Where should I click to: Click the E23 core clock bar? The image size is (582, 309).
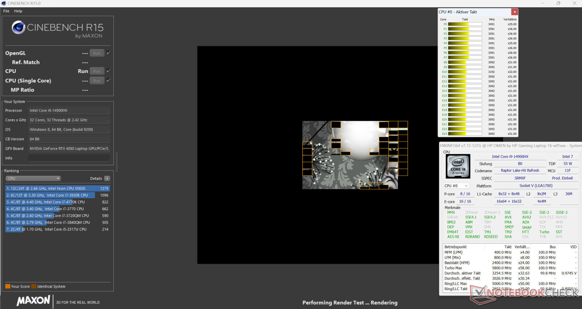(465, 134)
